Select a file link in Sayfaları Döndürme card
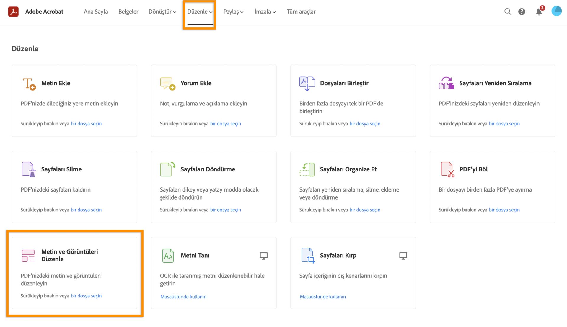The image size is (567, 327). coord(226,210)
